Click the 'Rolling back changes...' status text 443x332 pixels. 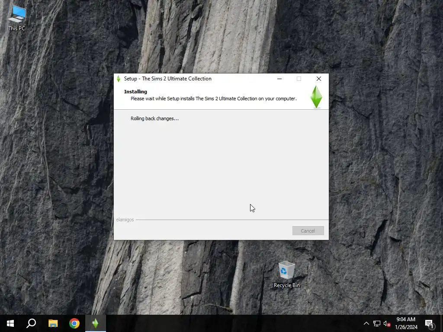click(x=154, y=118)
